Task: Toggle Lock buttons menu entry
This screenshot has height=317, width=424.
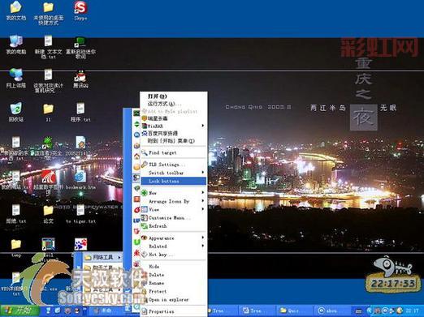Action: click(x=173, y=181)
